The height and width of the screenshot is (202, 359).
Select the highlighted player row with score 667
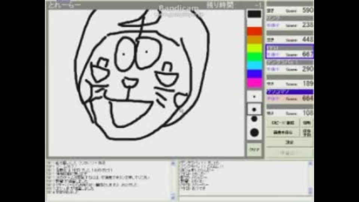coord(290,52)
